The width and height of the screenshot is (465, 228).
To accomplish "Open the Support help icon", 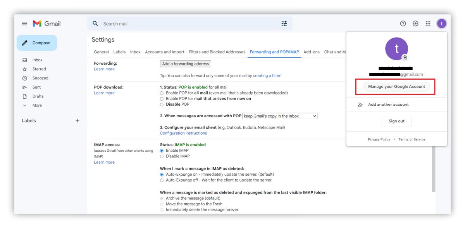I will pyautogui.click(x=403, y=24).
